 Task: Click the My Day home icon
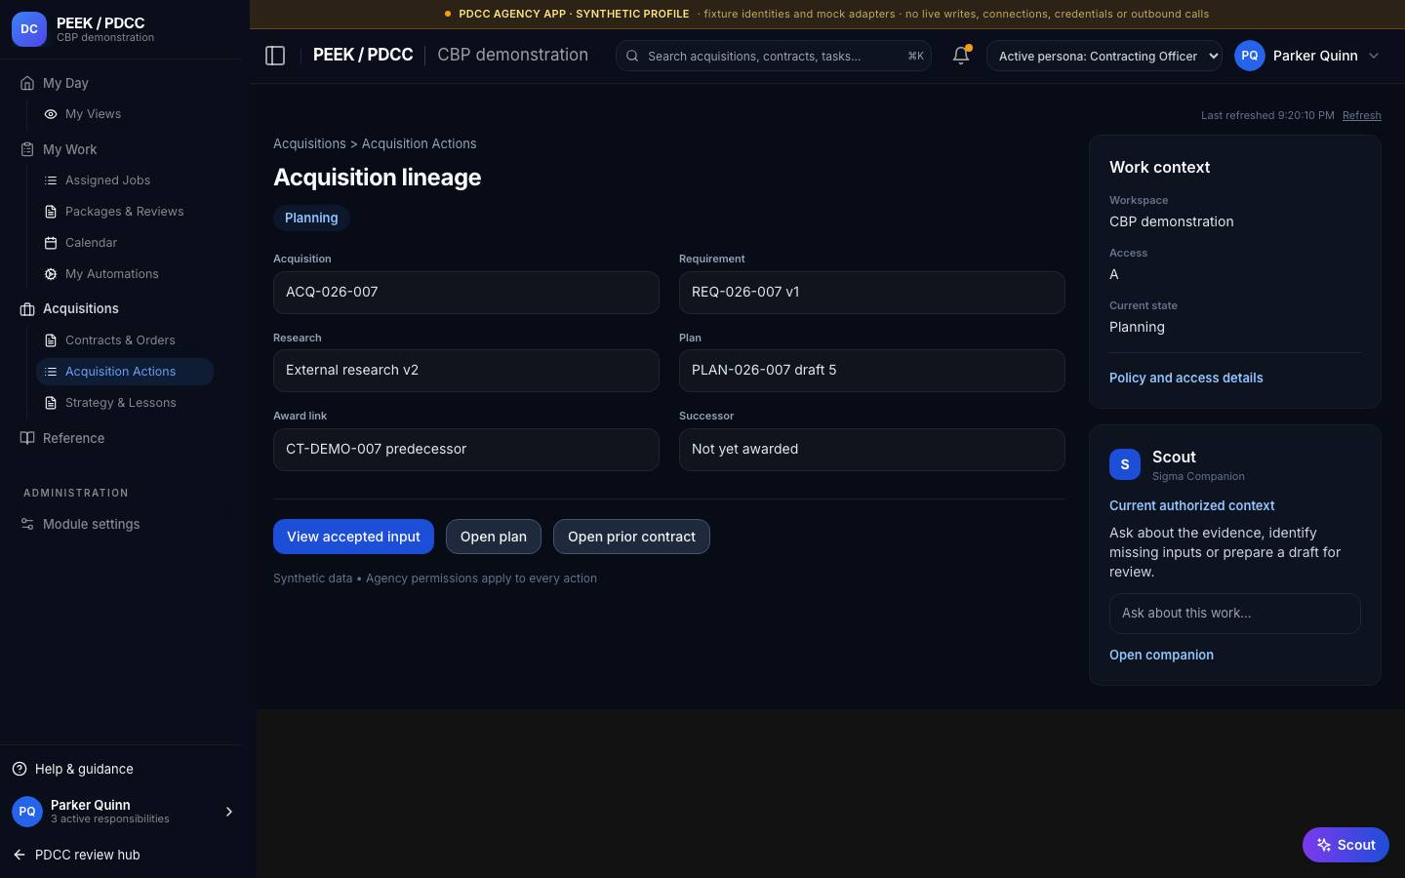27,83
